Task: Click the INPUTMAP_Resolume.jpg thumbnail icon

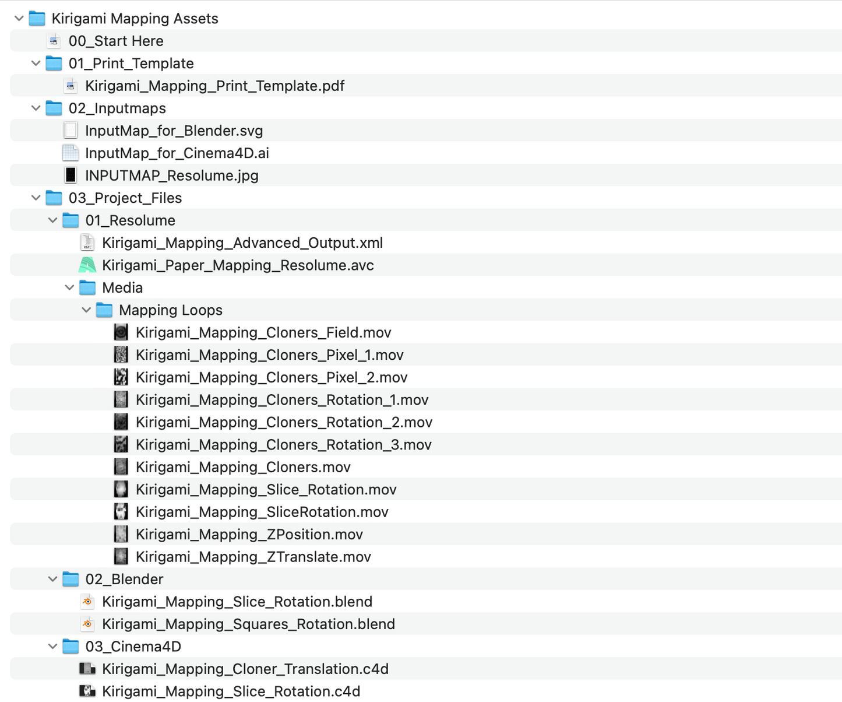Action: pos(71,175)
